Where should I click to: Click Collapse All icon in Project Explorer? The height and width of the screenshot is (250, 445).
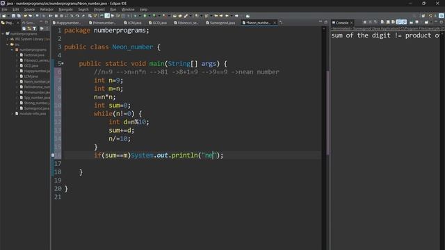coord(24,28)
